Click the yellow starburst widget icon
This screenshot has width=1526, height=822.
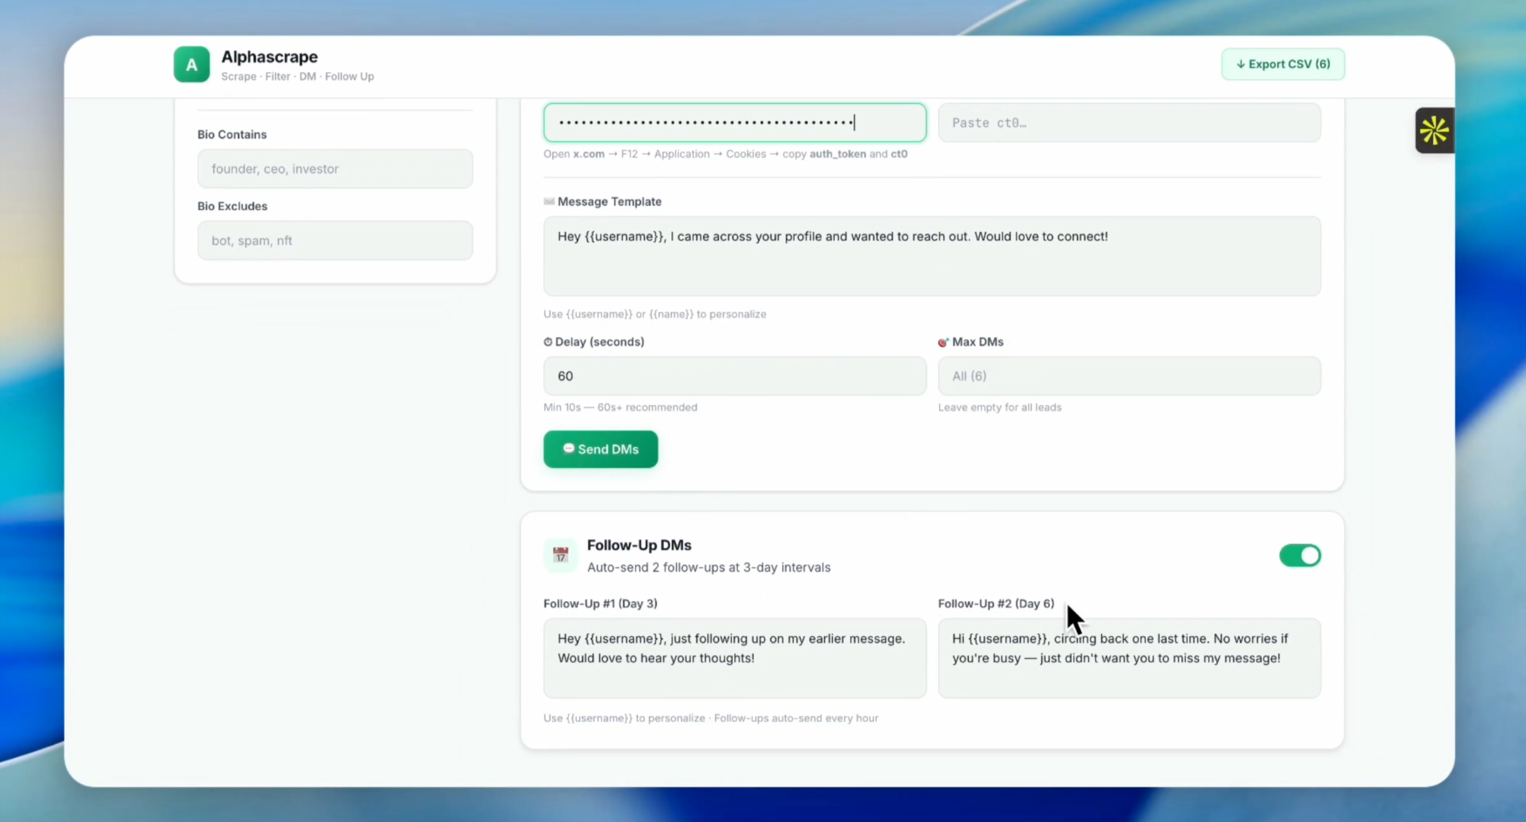[x=1434, y=130]
